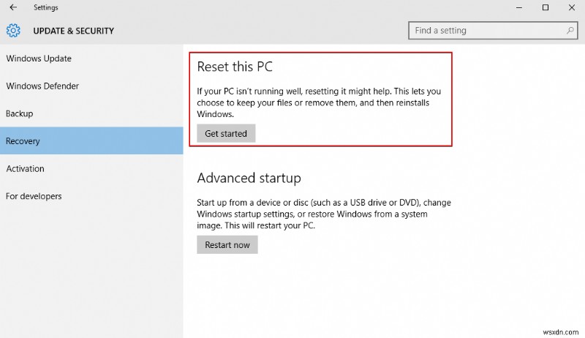
Task: Select Recovery in the sidebar
Action: click(x=91, y=140)
